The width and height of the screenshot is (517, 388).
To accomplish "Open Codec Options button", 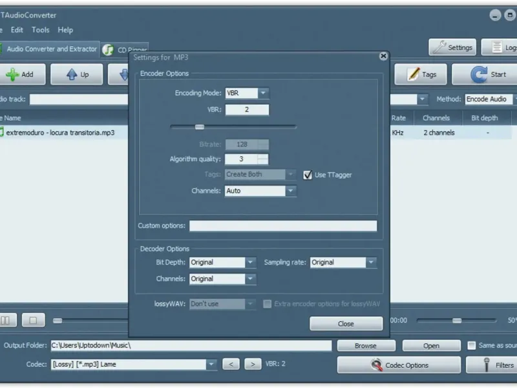I will pos(399,365).
